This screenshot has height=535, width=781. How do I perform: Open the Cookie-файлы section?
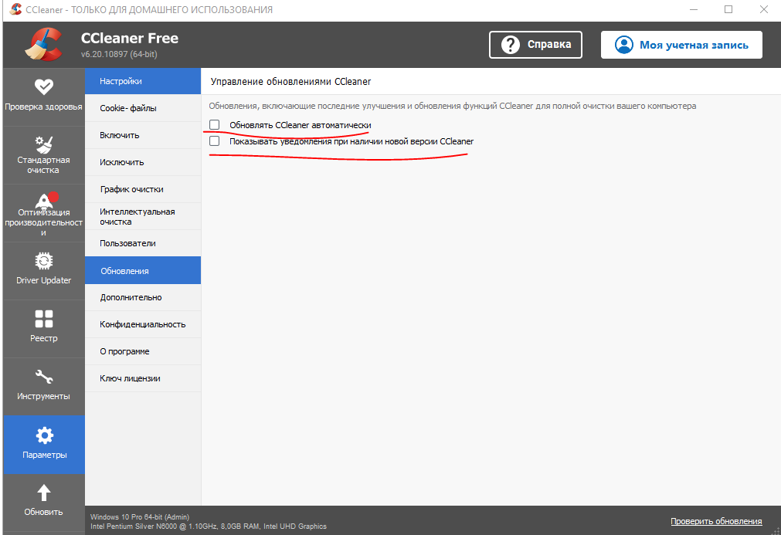point(143,108)
